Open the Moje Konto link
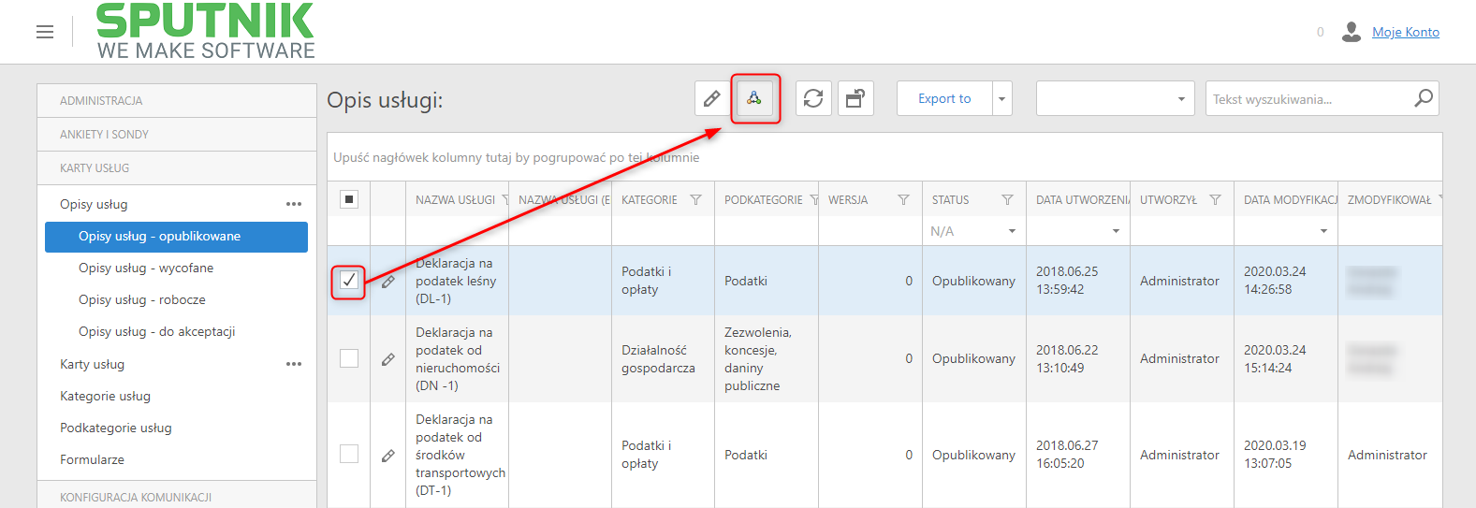Screen dimensions: 1476x508 coord(1406,32)
